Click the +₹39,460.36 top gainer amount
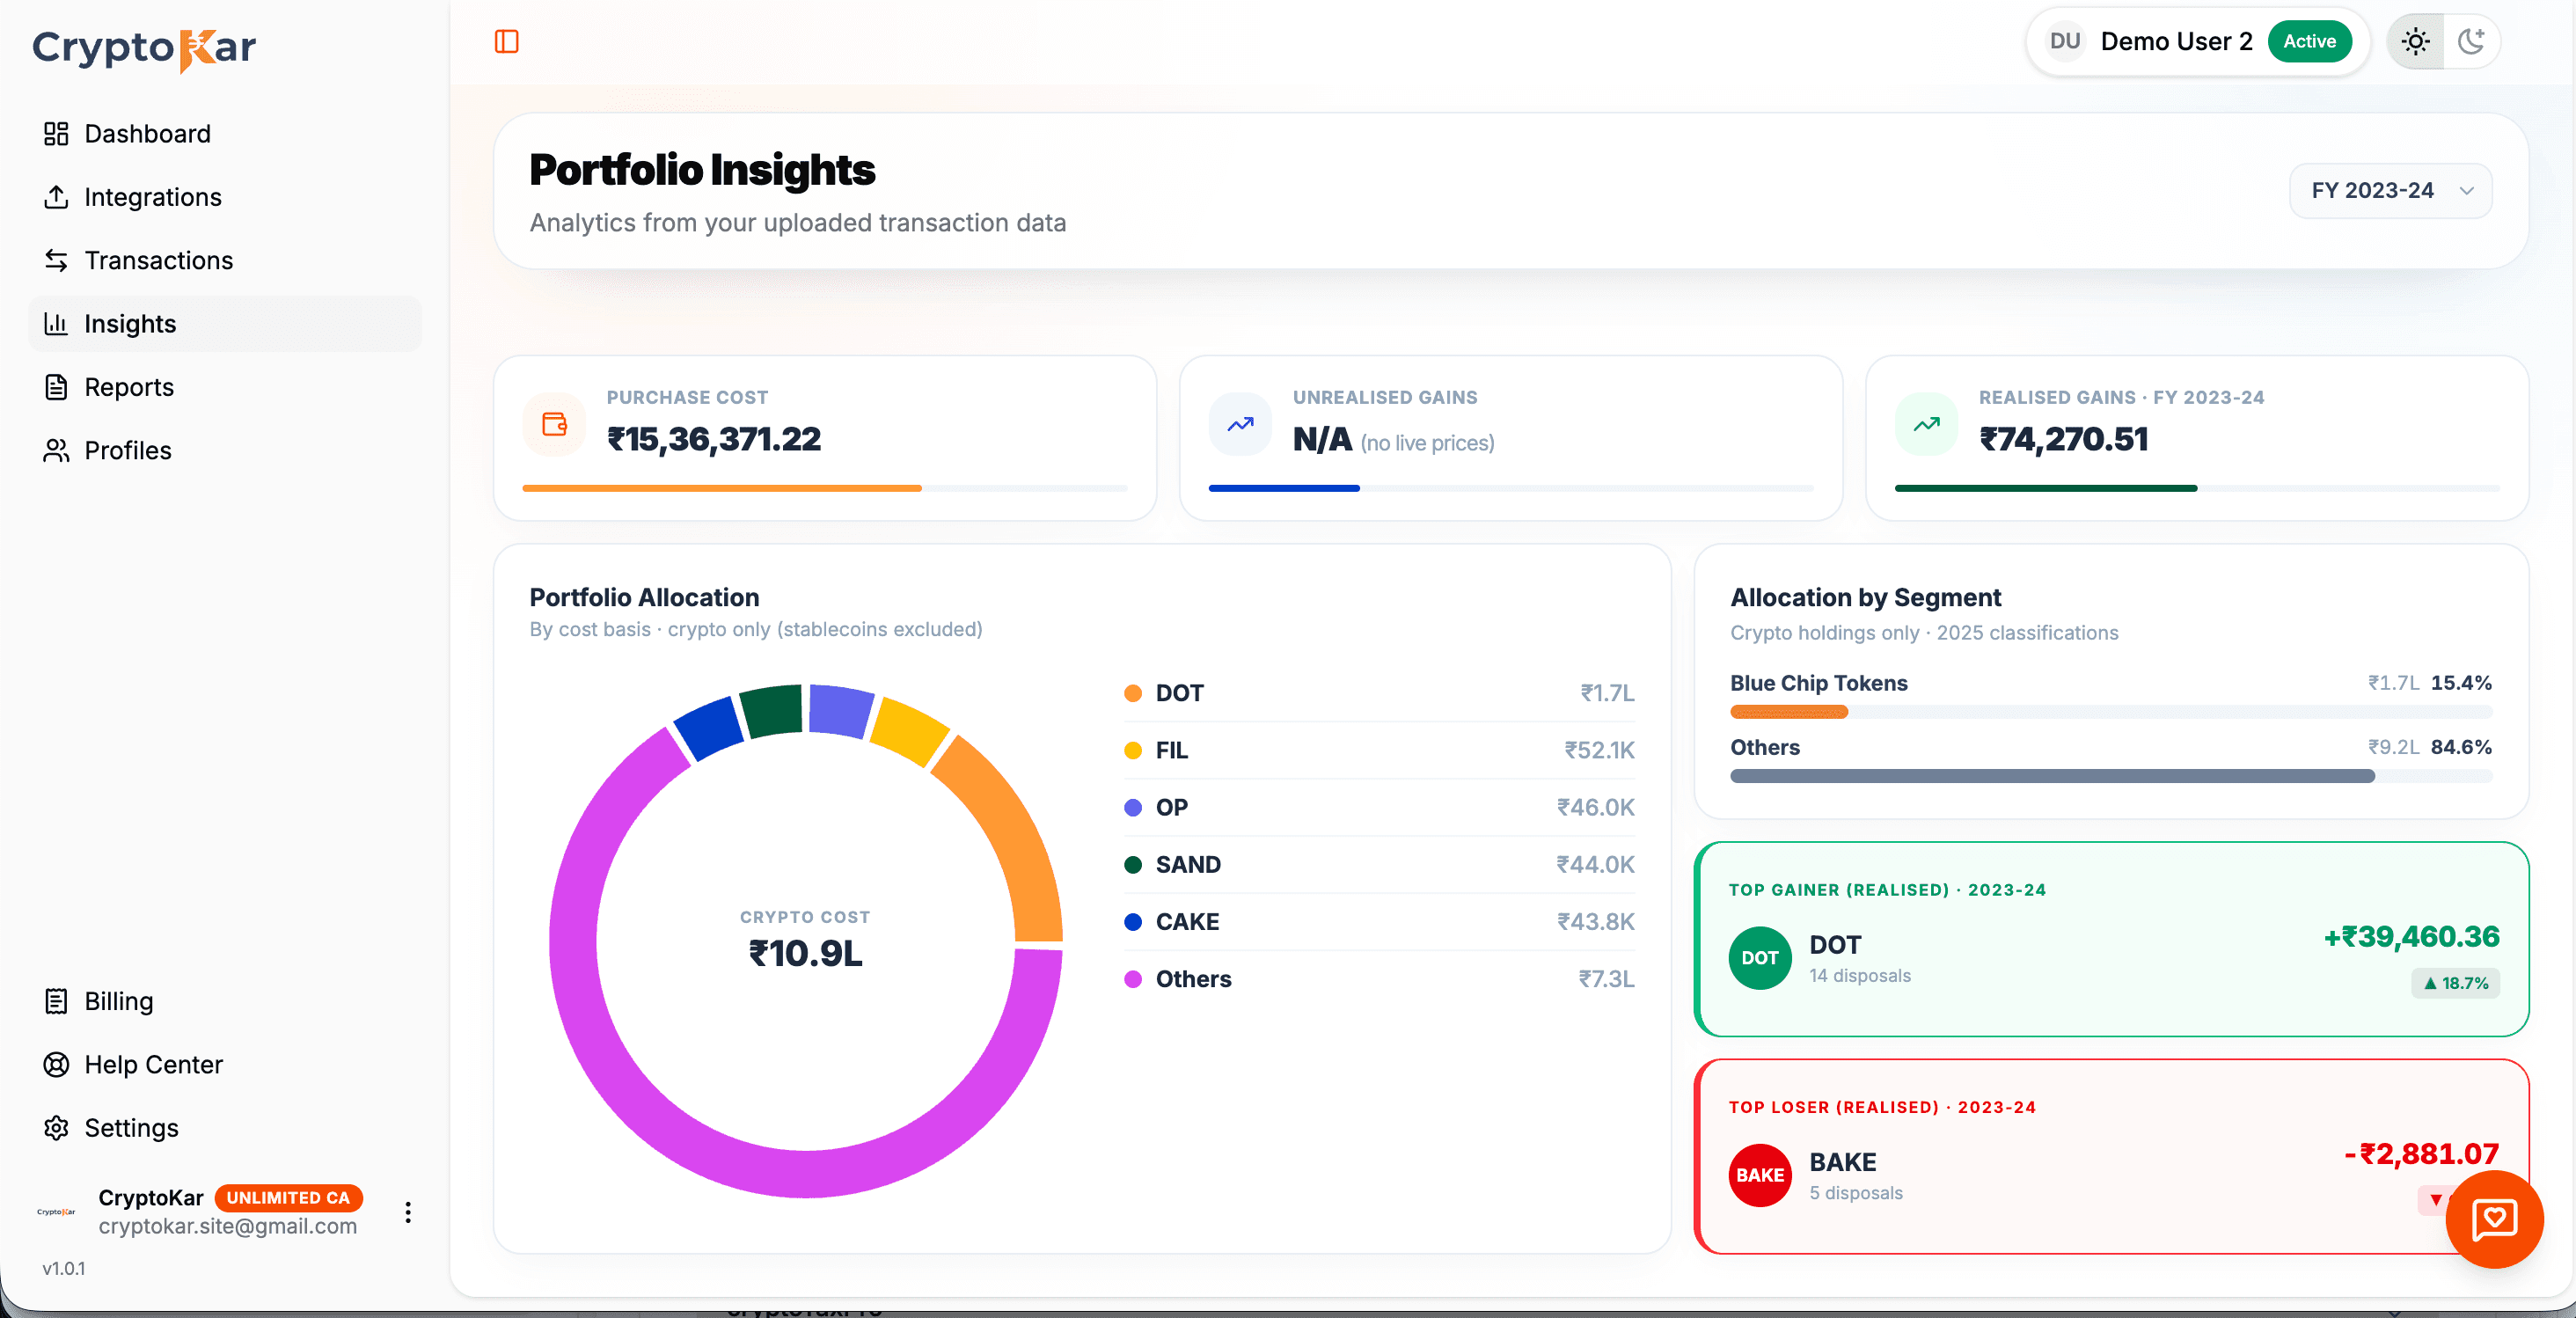This screenshot has height=1318, width=2576. click(x=2411, y=937)
